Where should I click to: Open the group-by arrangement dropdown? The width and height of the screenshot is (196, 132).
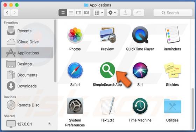coord(99,13)
